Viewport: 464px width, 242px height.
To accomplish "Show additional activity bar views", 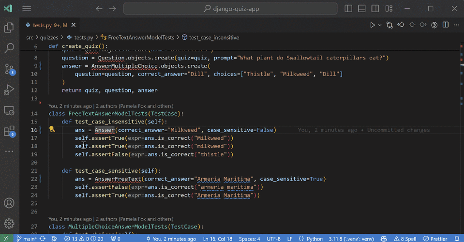I will click(x=9, y=151).
